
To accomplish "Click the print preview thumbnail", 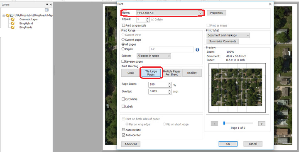I will click(x=237, y=88).
